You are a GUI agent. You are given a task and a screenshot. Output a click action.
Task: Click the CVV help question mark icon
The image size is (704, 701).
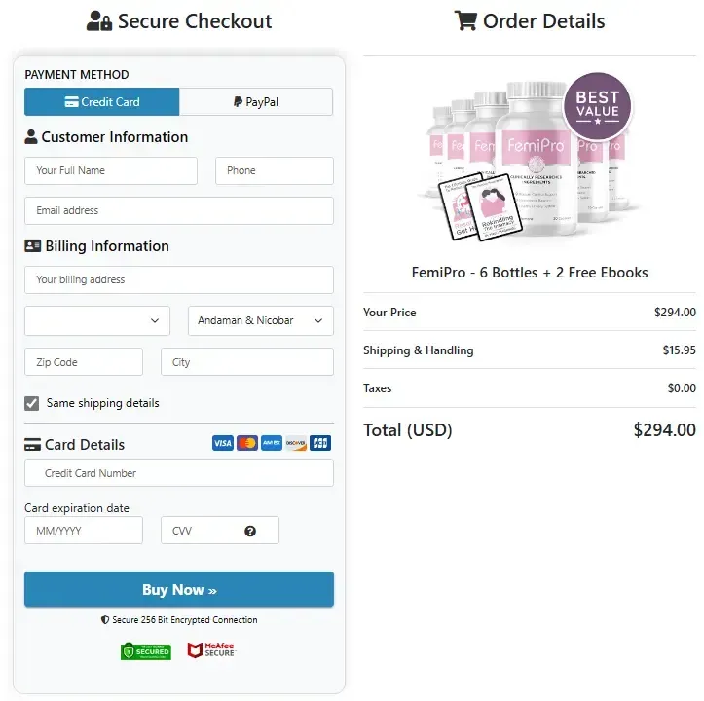(x=250, y=532)
